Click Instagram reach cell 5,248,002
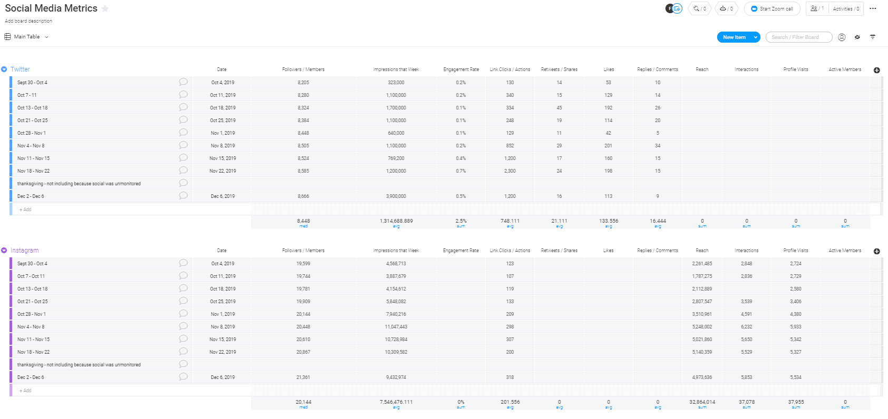This screenshot has height=419, width=888. [702, 326]
